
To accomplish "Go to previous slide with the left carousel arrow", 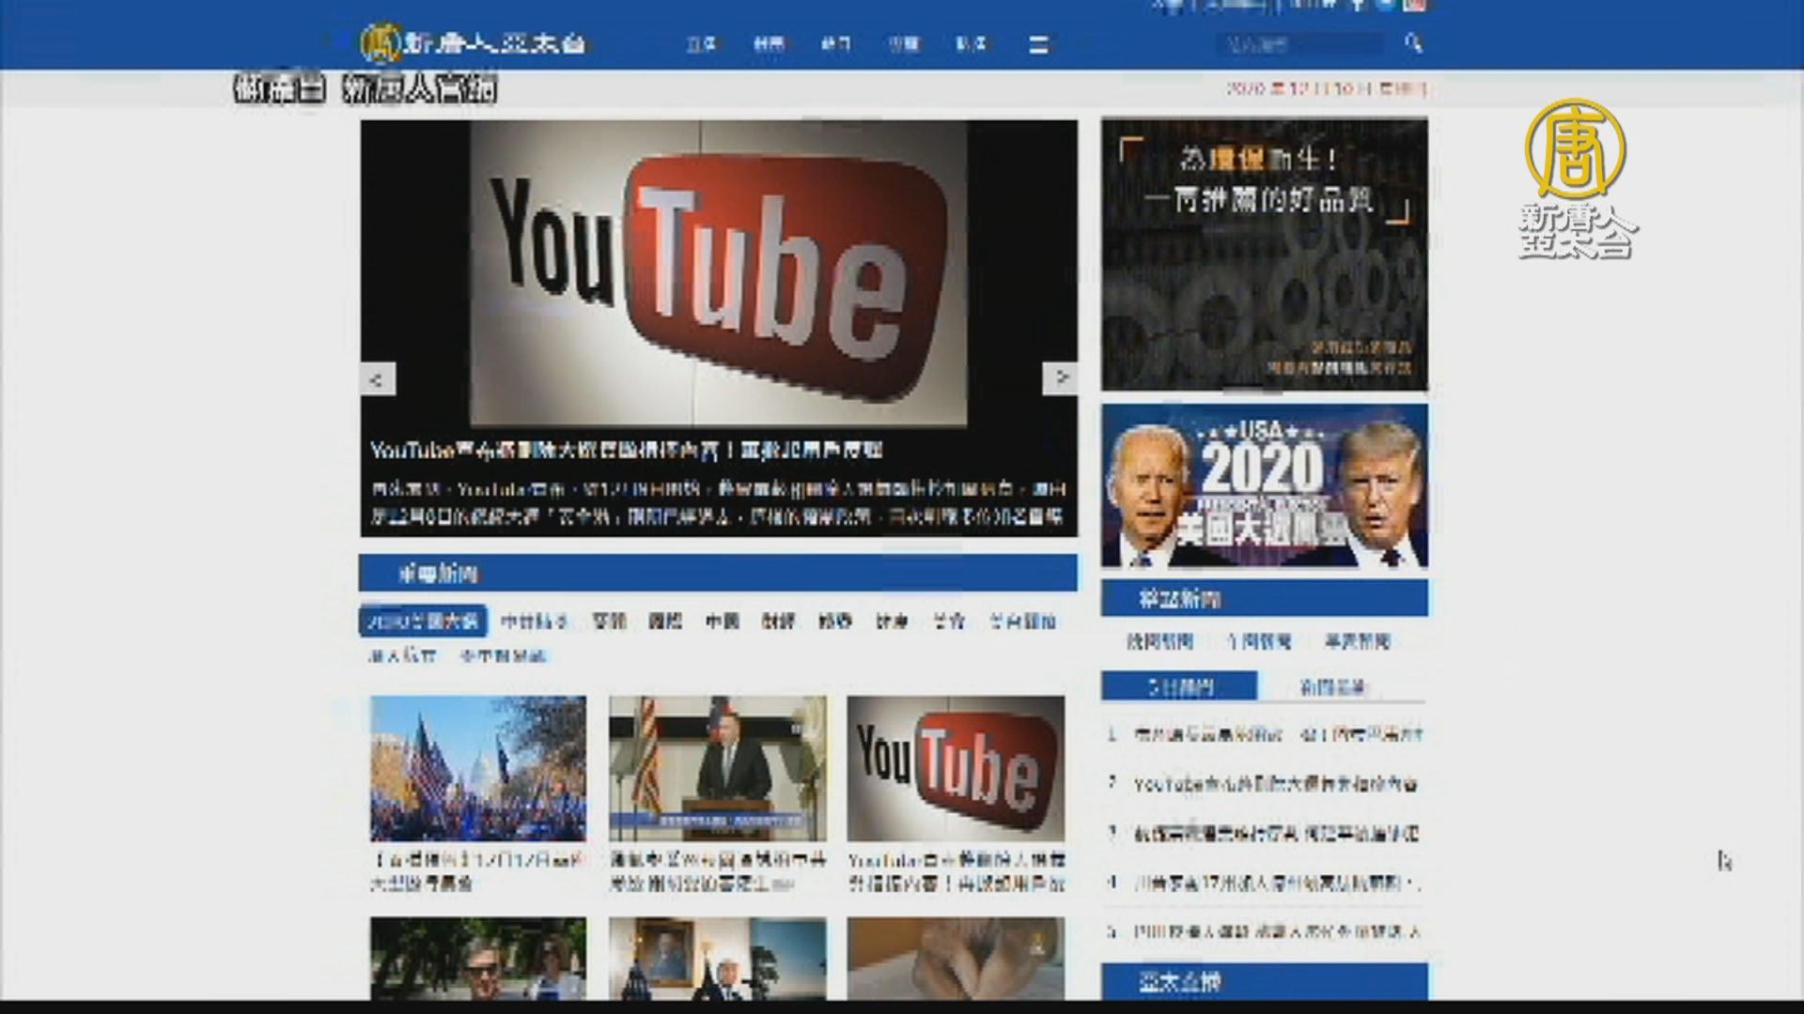I will pyautogui.click(x=377, y=379).
